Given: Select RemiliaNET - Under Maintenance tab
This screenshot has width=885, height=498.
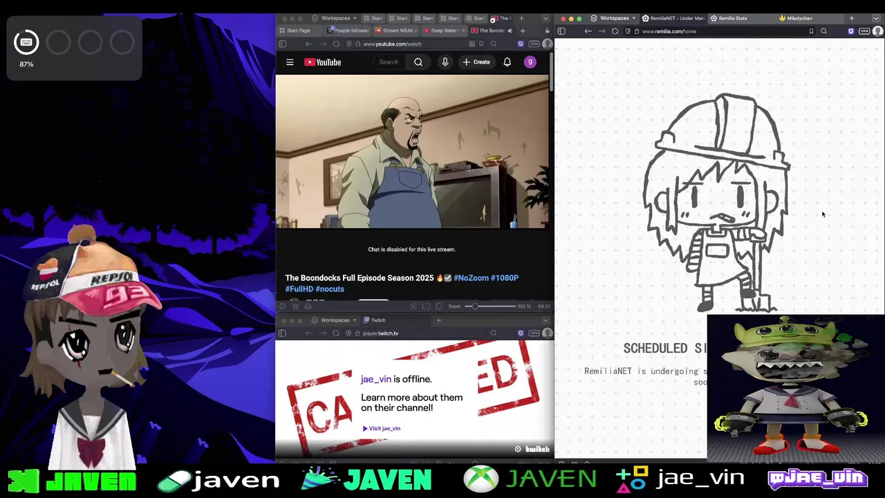Looking at the screenshot, I should click(673, 18).
